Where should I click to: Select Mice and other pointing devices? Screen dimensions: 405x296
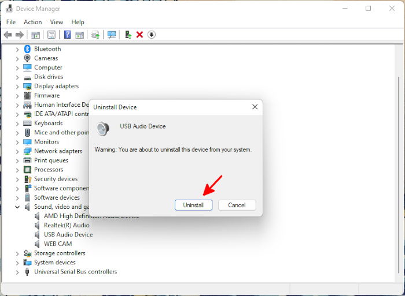[x=61, y=132]
